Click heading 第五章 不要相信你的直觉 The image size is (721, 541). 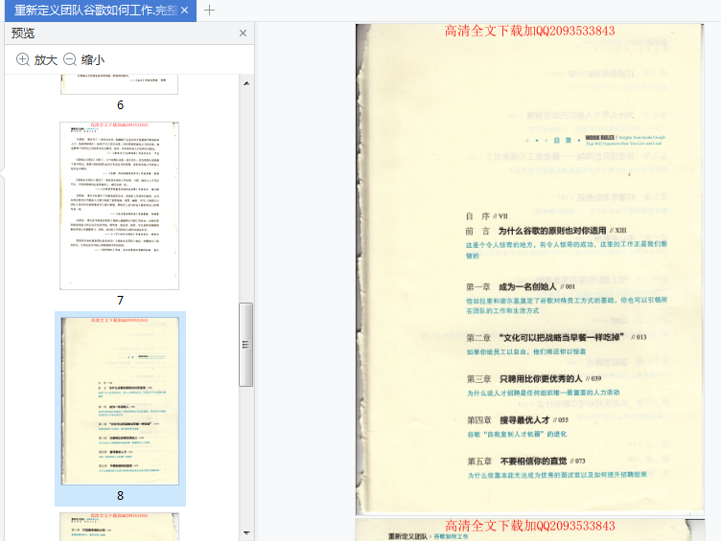click(526, 461)
